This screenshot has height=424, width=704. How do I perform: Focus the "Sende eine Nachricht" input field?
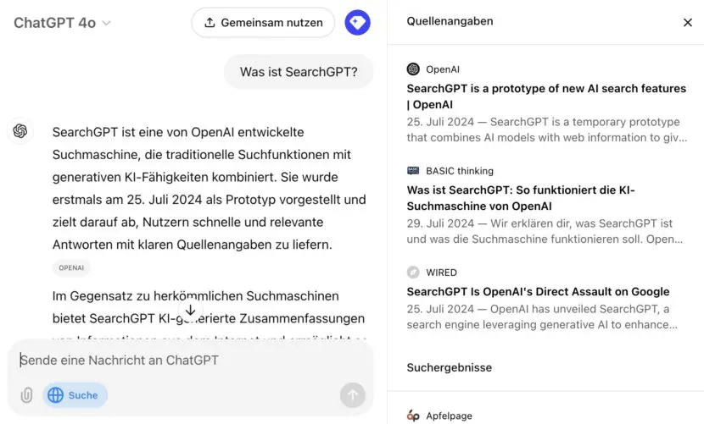click(187, 361)
